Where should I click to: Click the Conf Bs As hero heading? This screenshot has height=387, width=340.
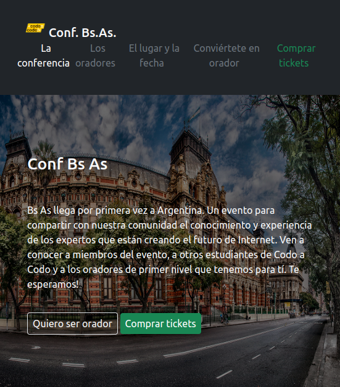(67, 164)
